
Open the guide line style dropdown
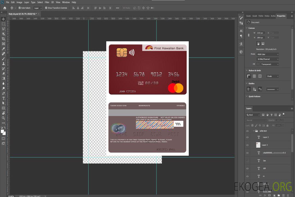point(272,89)
